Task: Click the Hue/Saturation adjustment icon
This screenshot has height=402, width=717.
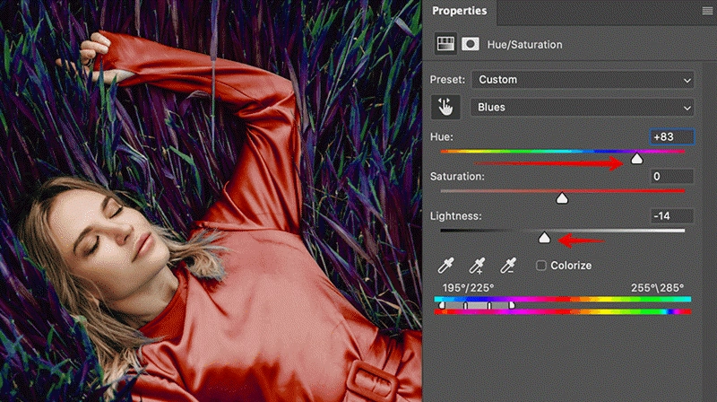Action: [445, 43]
